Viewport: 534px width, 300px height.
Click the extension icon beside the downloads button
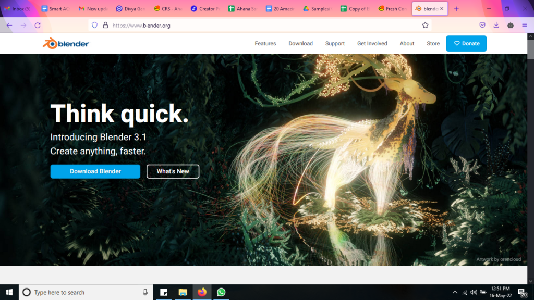click(510, 25)
